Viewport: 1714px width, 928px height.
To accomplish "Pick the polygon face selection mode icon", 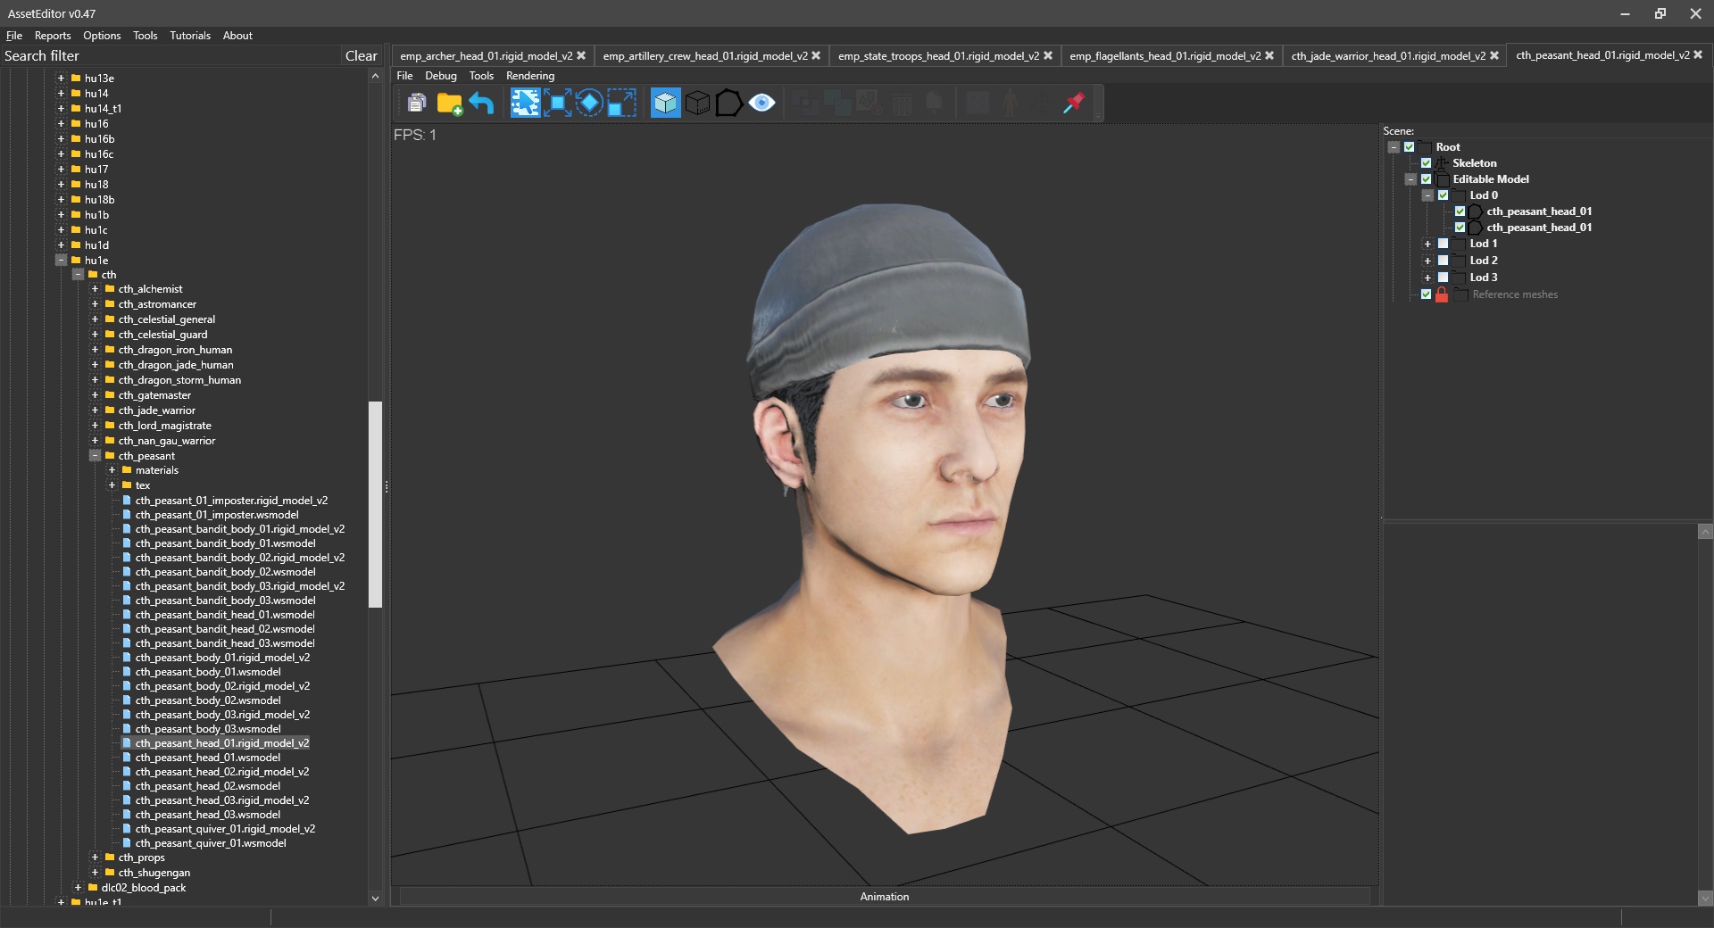I will (x=728, y=104).
